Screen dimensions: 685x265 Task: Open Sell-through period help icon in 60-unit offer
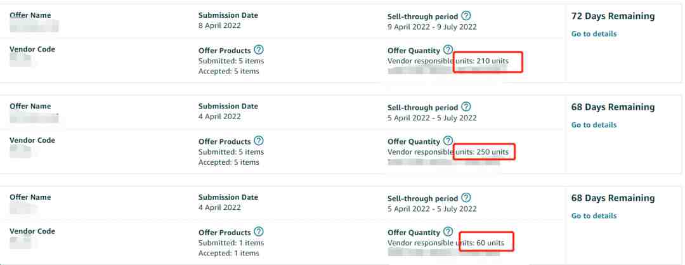[466, 198]
